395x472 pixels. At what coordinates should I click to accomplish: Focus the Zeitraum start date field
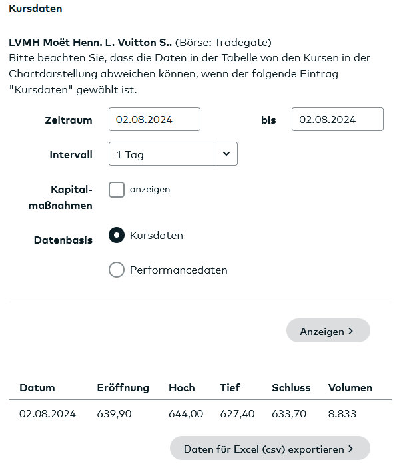(155, 119)
